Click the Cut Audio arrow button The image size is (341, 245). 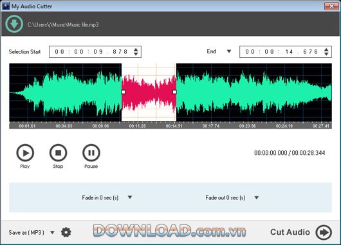coord(324,232)
